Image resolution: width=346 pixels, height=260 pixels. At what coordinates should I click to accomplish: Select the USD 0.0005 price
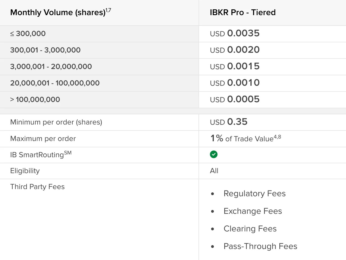pyautogui.click(x=235, y=99)
